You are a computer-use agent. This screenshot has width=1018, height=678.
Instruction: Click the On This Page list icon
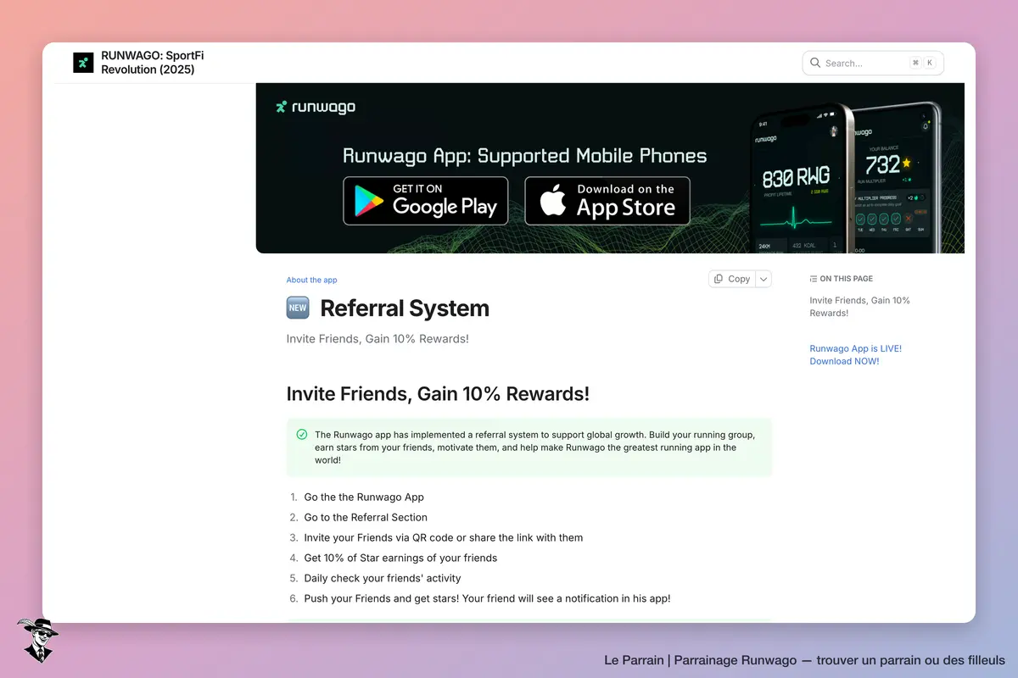point(814,279)
